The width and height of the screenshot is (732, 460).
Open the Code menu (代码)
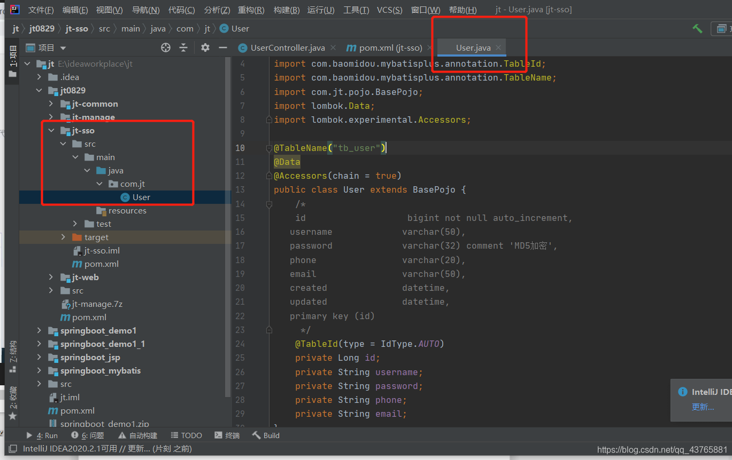pyautogui.click(x=181, y=10)
